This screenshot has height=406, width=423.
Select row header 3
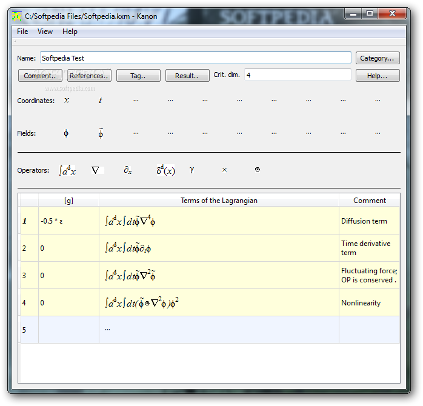(x=28, y=276)
